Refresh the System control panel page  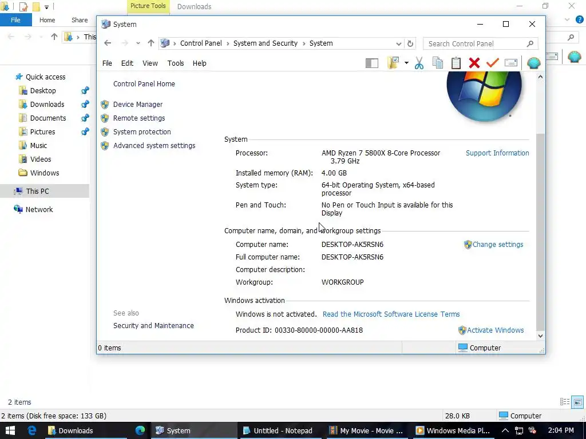[410, 43]
